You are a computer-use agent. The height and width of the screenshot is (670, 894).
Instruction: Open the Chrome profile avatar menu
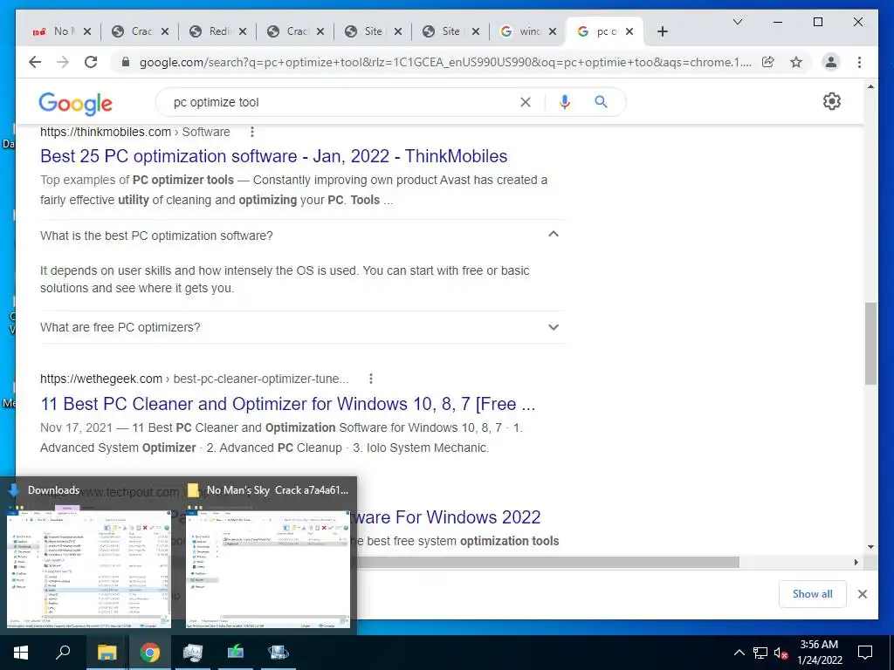tap(831, 62)
